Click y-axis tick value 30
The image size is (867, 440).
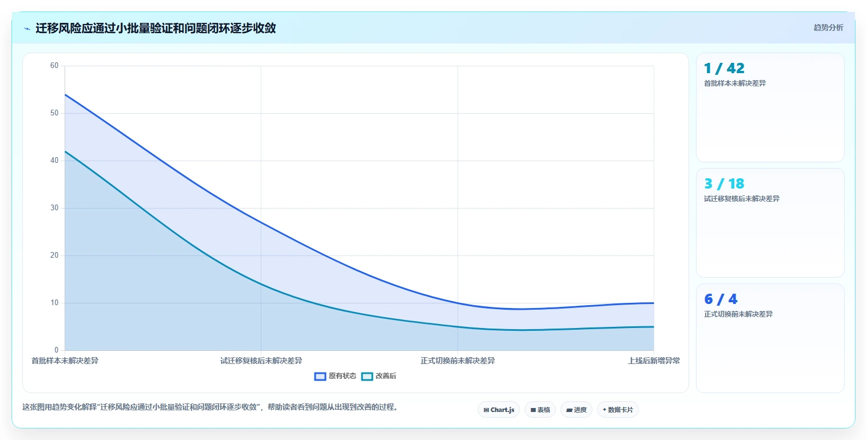click(x=54, y=208)
